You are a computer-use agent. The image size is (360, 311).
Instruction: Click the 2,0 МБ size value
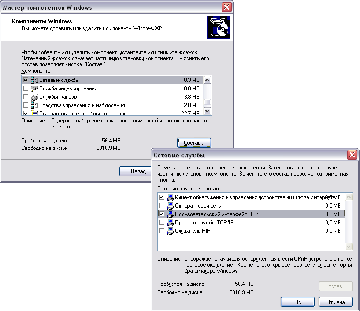coord(192,105)
